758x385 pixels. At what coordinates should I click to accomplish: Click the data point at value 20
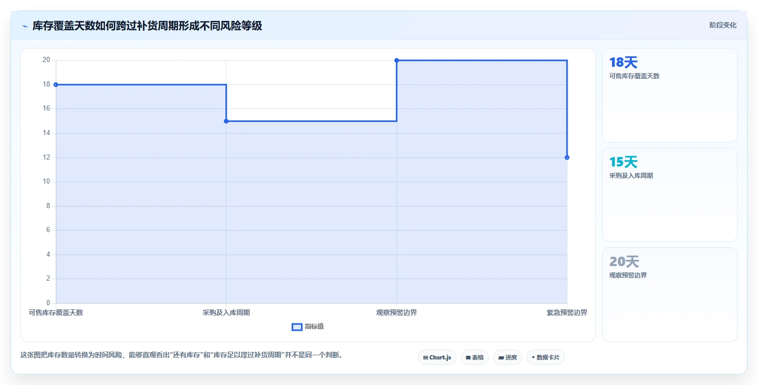tap(396, 61)
